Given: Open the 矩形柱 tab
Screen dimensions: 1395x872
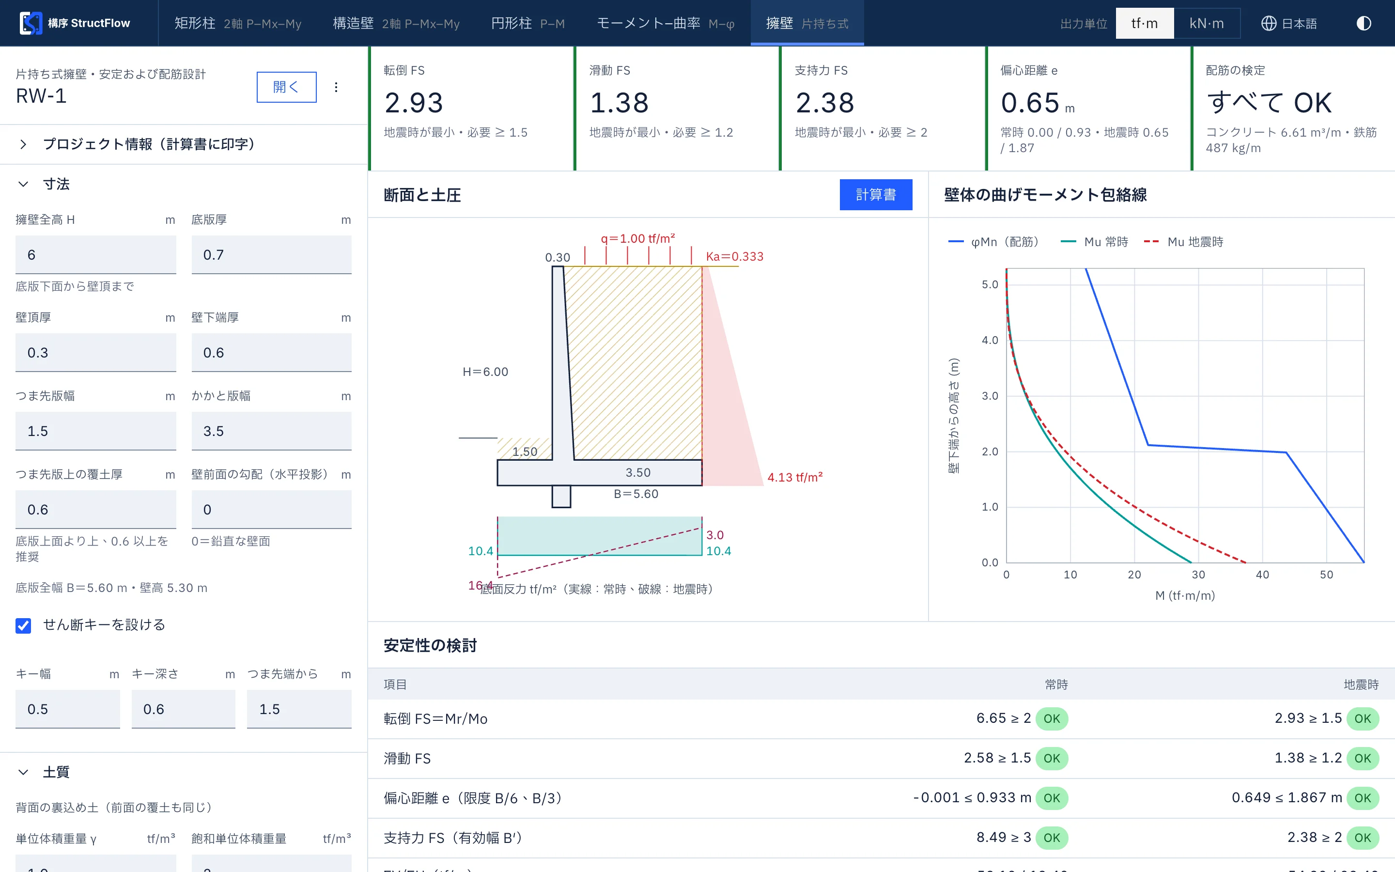Looking at the screenshot, I should [237, 23].
